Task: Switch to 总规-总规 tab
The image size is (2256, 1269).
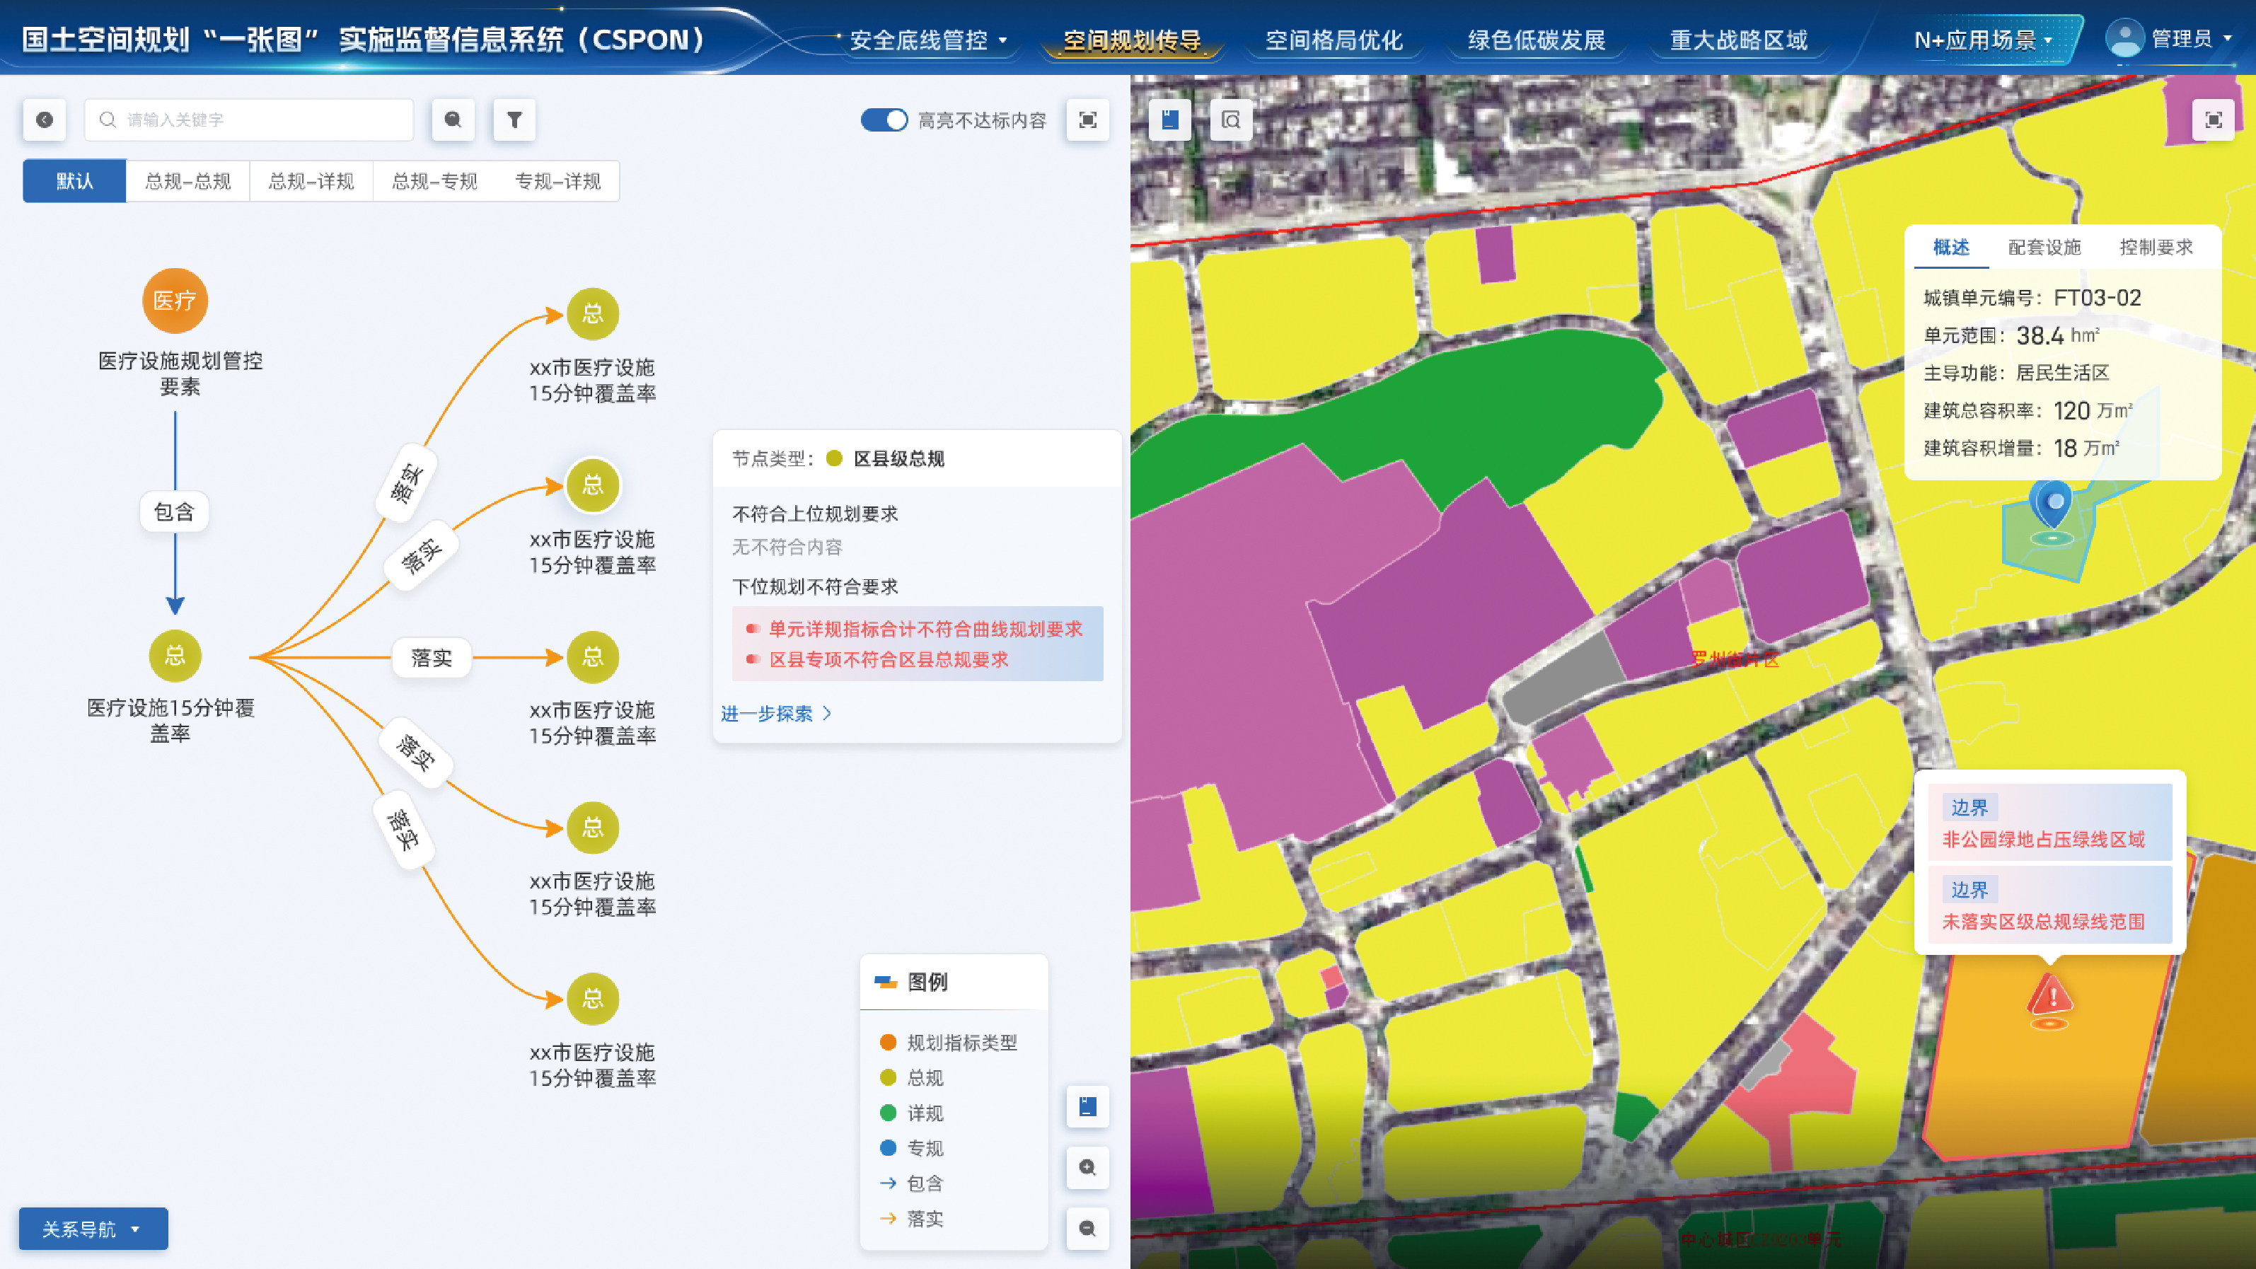Action: coord(188,181)
